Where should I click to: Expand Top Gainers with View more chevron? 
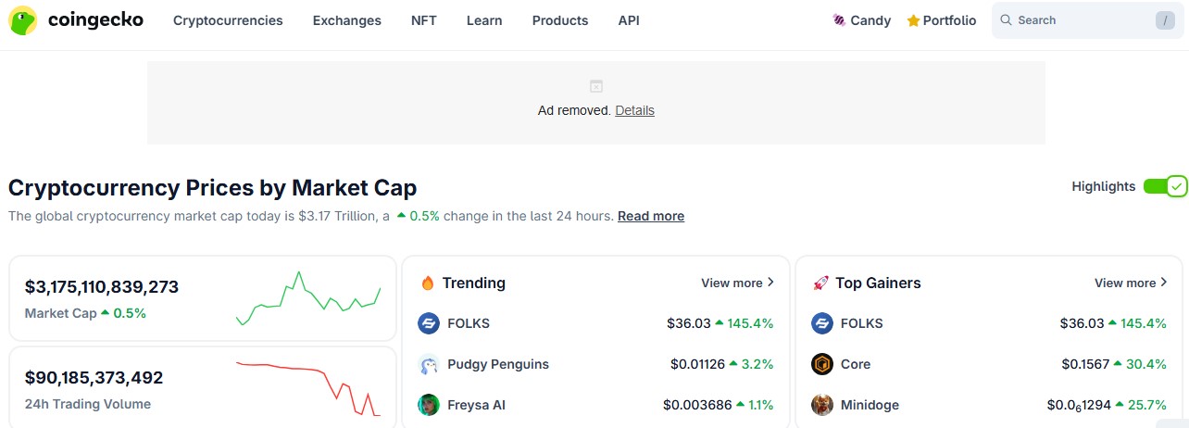pos(1164,283)
